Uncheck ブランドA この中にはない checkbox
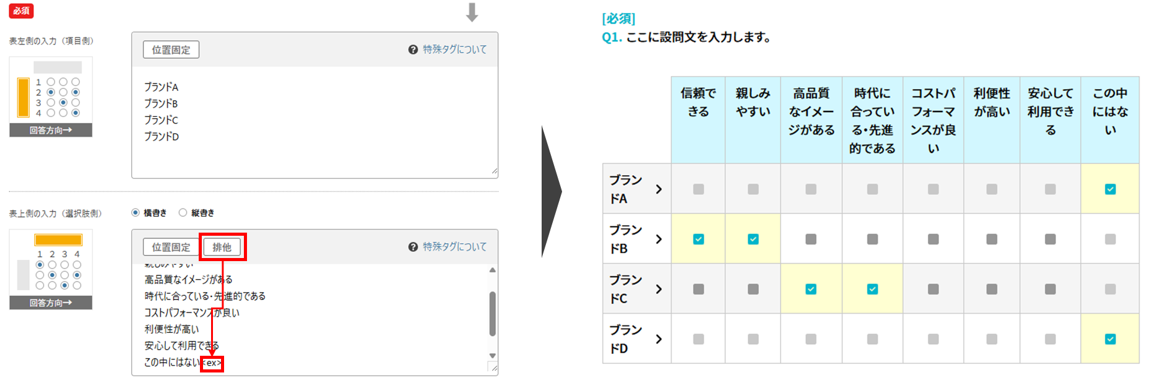The height and width of the screenshot is (383, 1152). tap(1110, 189)
